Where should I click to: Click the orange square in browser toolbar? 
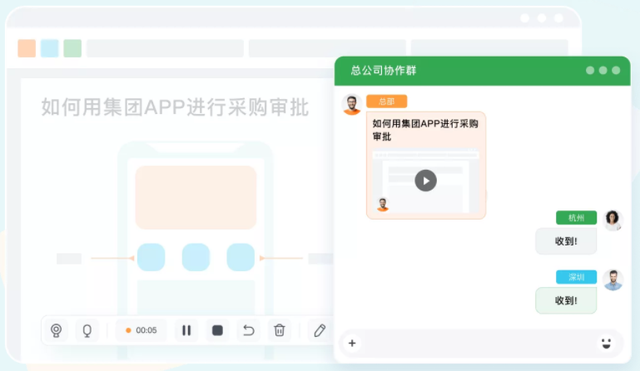tap(27, 48)
